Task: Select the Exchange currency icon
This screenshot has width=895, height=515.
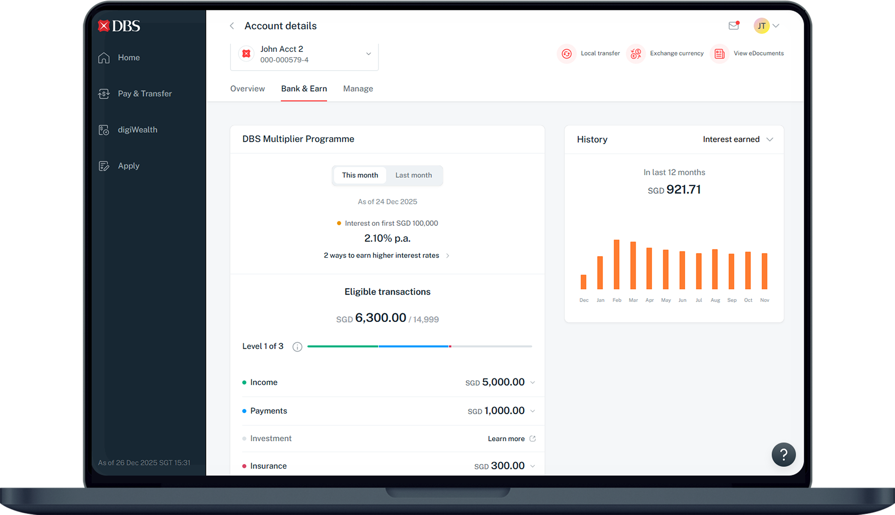Action: click(x=635, y=53)
